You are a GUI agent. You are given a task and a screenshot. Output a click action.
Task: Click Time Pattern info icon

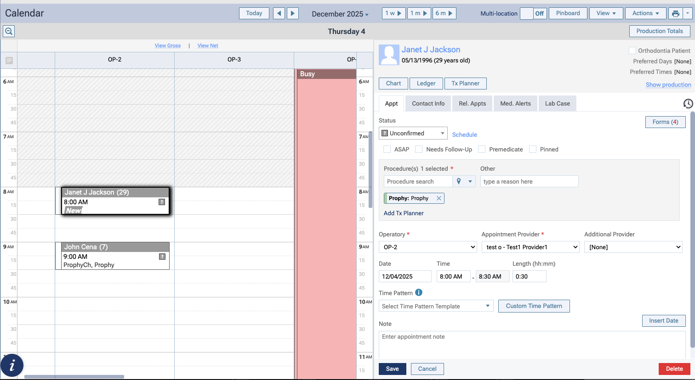419,293
